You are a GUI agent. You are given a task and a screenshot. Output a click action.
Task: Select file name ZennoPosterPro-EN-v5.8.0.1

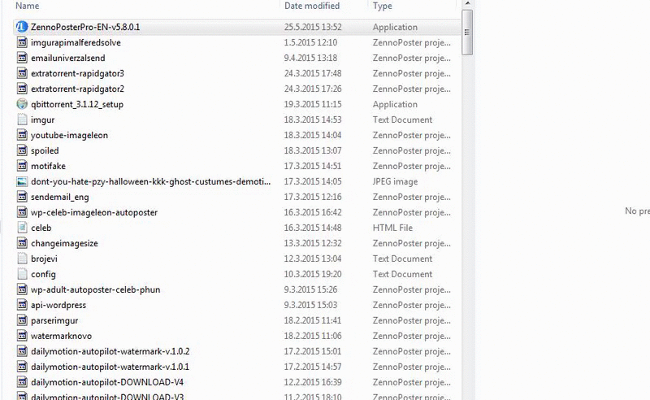(x=85, y=27)
